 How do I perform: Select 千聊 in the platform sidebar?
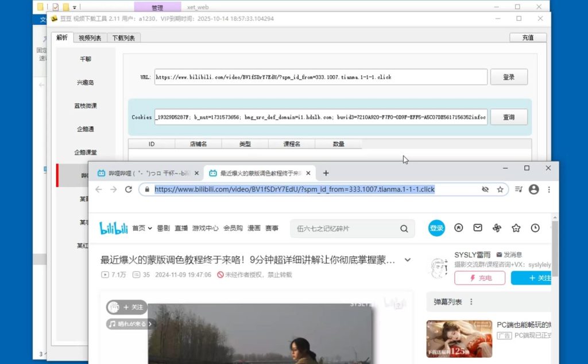86,59
